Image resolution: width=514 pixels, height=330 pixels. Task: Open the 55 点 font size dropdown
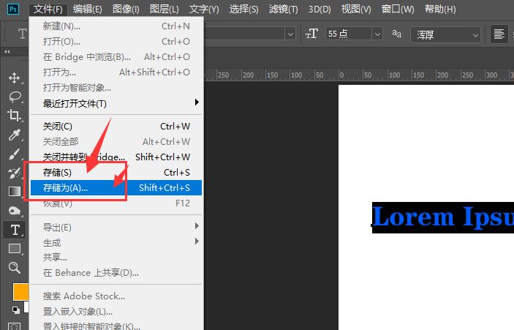[377, 34]
